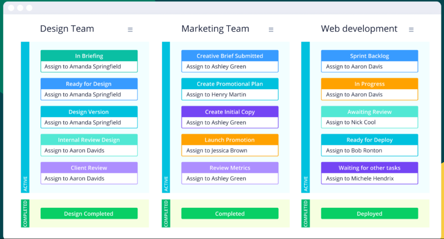This screenshot has height=239, width=444.
Task: Select the Internal Review Design status header
Action: click(89, 140)
